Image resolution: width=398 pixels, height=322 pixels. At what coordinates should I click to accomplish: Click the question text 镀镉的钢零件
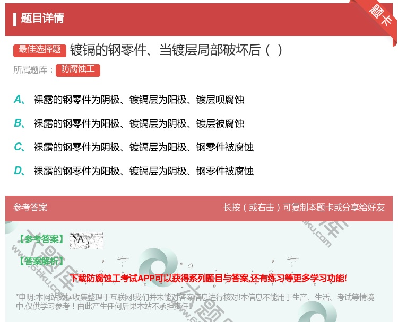(x=176, y=50)
